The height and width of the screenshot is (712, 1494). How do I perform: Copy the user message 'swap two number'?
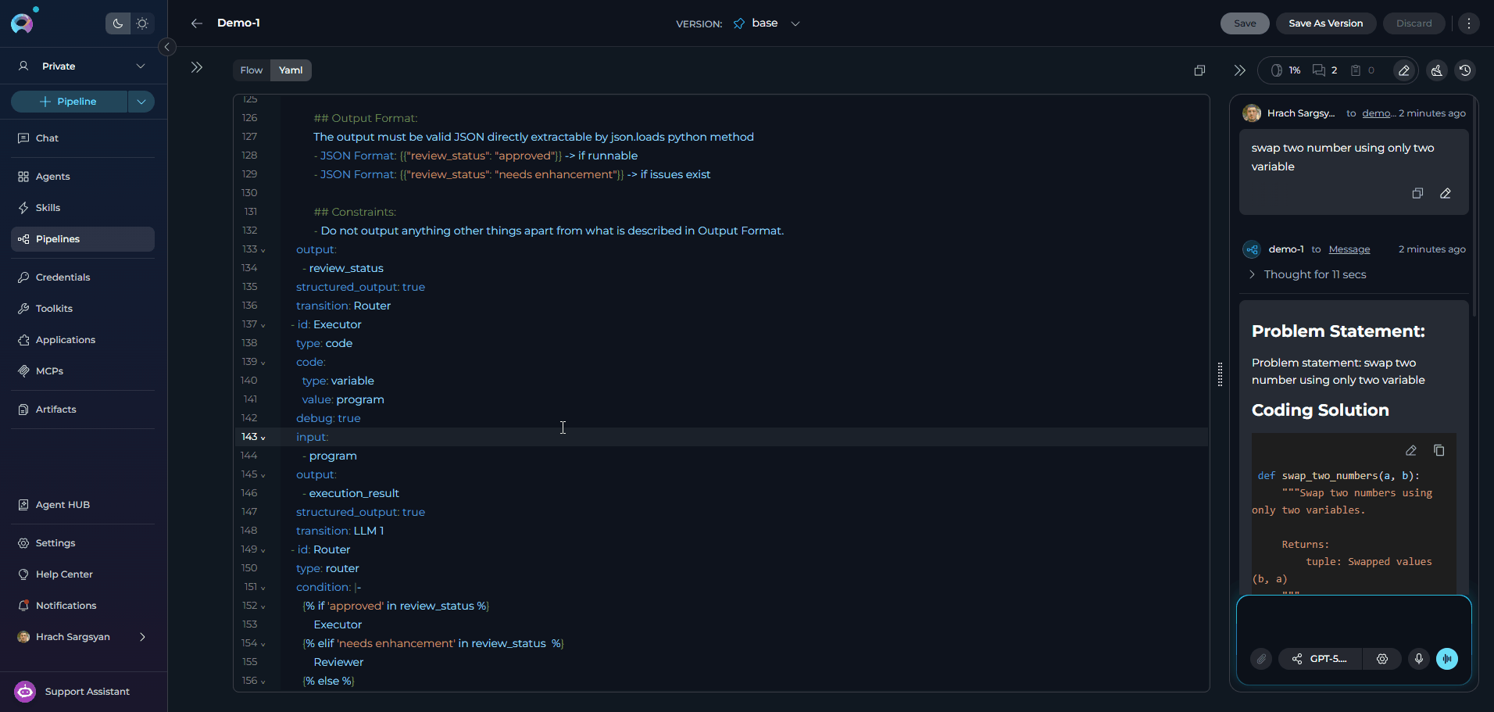pos(1417,193)
